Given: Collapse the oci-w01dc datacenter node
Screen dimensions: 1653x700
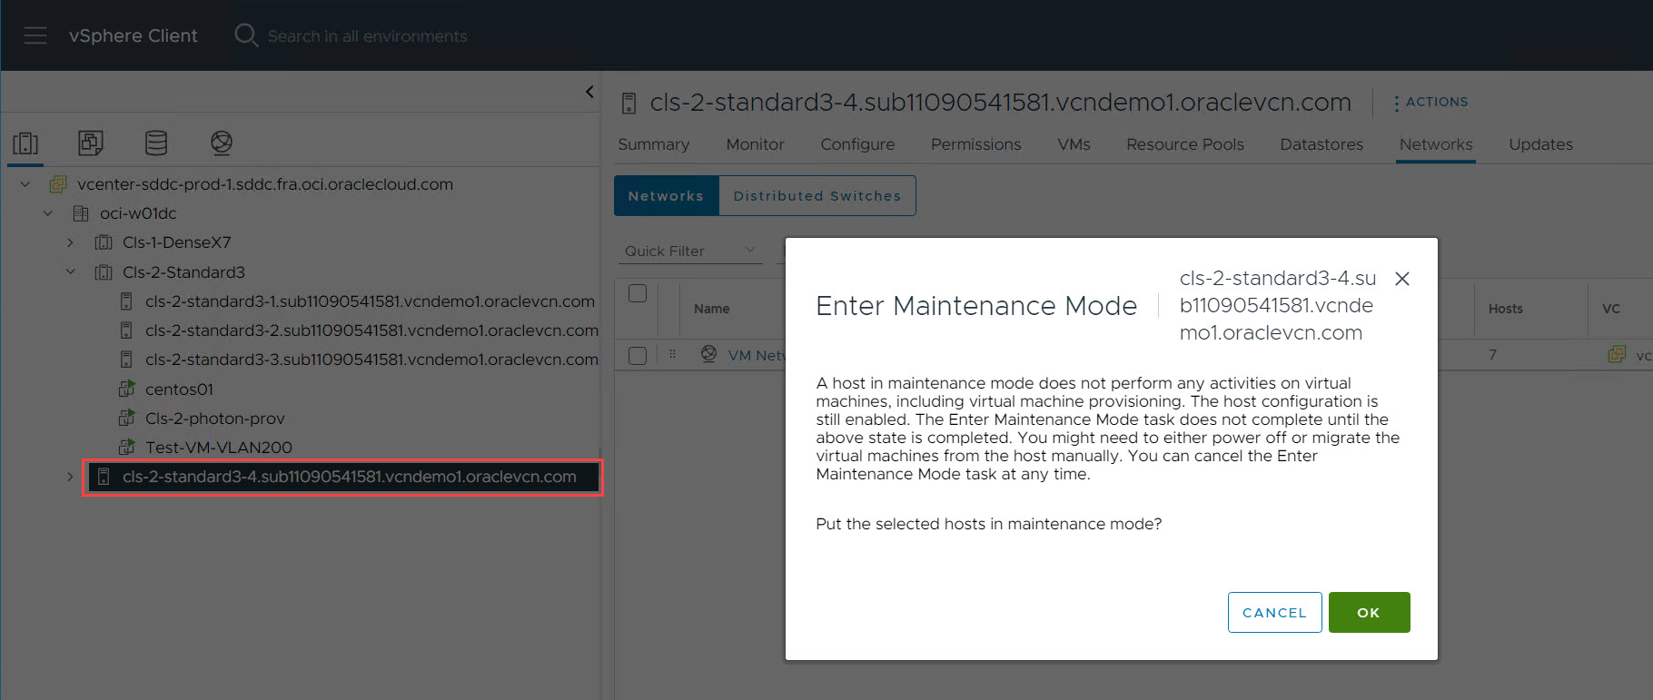Looking at the screenshot, I should [x=48, y=213].
